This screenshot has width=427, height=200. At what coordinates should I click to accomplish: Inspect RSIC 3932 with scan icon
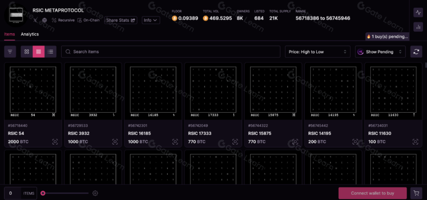pyautogui.click(x=115, y=142)
